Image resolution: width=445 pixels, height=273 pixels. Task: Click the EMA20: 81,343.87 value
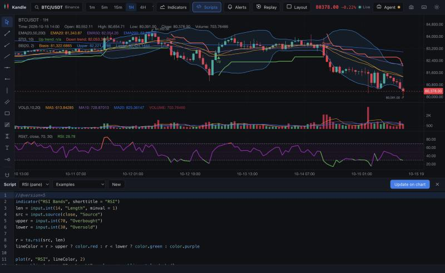[66, 33]
